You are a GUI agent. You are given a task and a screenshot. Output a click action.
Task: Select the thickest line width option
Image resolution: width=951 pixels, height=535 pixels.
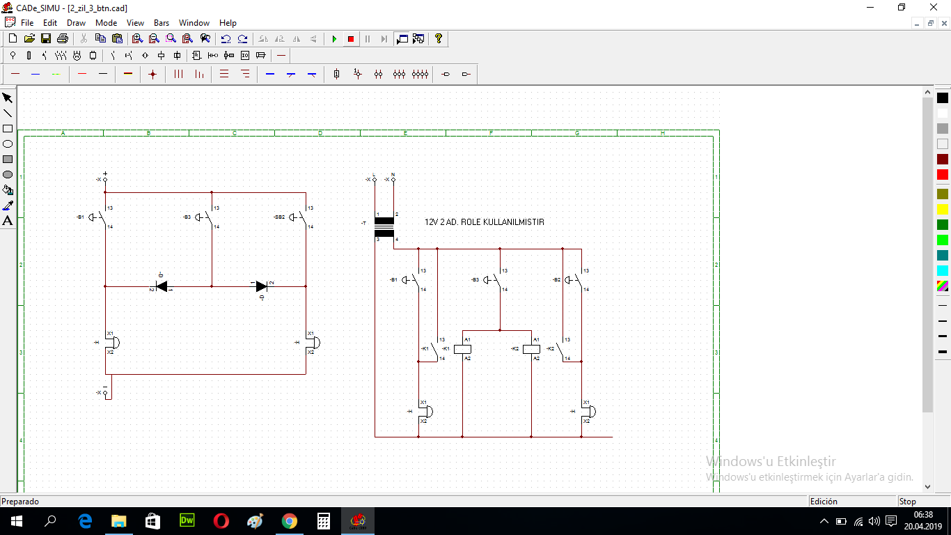coord(943,352)
